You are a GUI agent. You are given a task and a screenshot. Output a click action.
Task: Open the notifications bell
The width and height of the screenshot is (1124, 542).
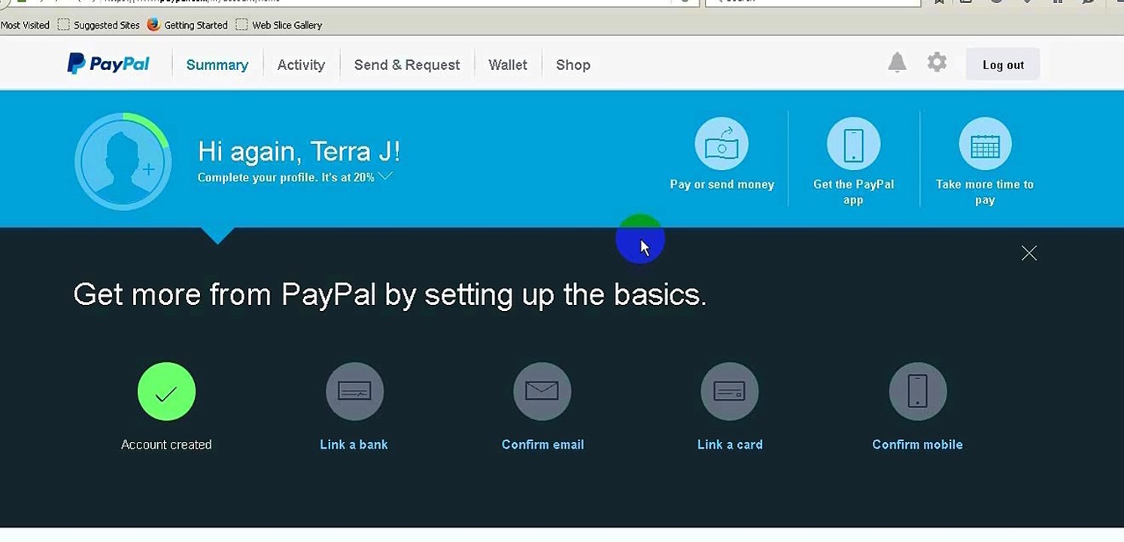[897, 62]
